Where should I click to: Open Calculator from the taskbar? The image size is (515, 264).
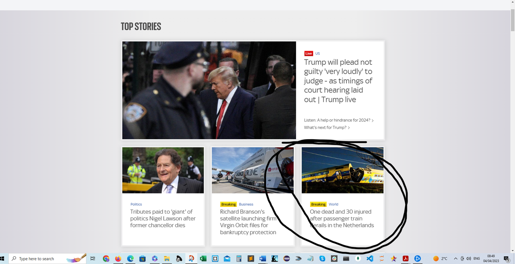tap(239, 258)
